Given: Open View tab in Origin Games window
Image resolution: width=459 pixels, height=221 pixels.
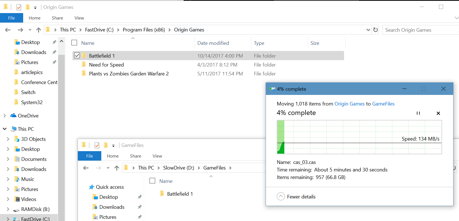Looking at the screenshot, I should coord(79,18).
